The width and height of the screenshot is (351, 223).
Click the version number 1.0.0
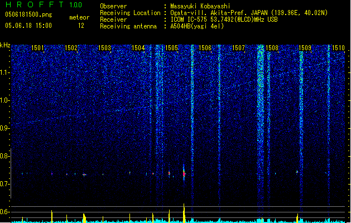[76, 5]
